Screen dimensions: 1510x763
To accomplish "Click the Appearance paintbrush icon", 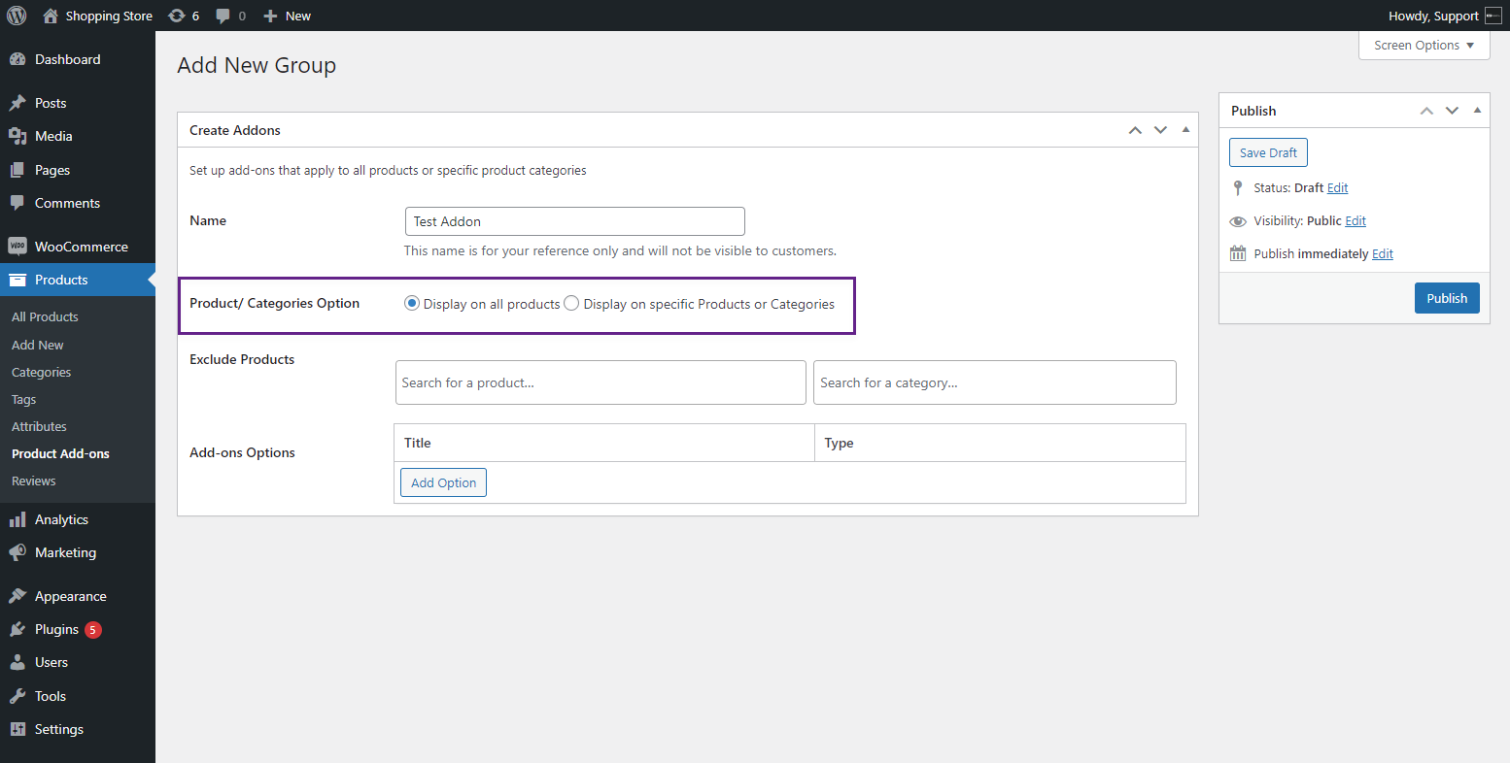I will tap(17, 596).
